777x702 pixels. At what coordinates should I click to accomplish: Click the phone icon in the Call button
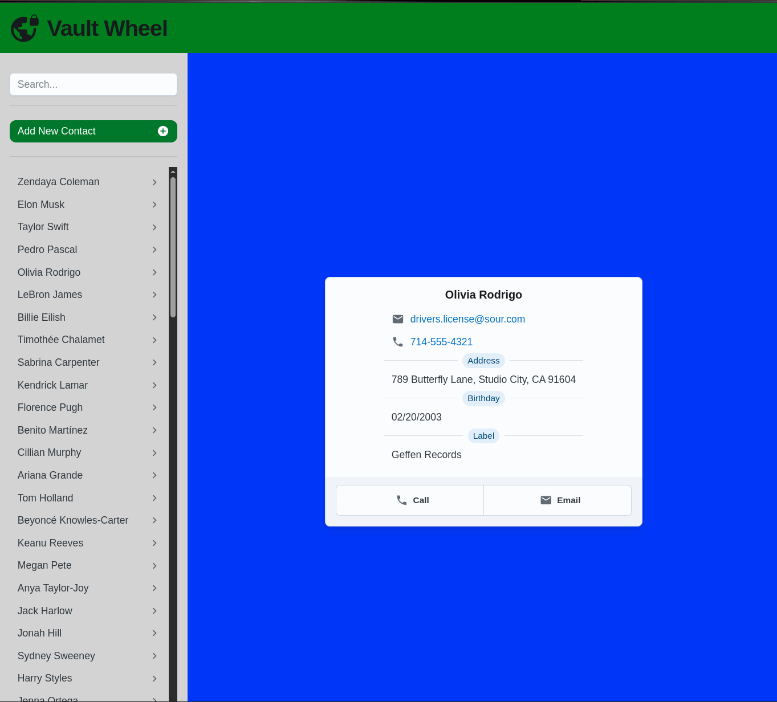tap(402, 500)
